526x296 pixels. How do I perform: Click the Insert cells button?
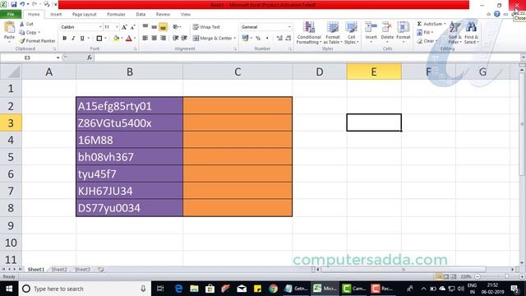click(x=371, y=32)
